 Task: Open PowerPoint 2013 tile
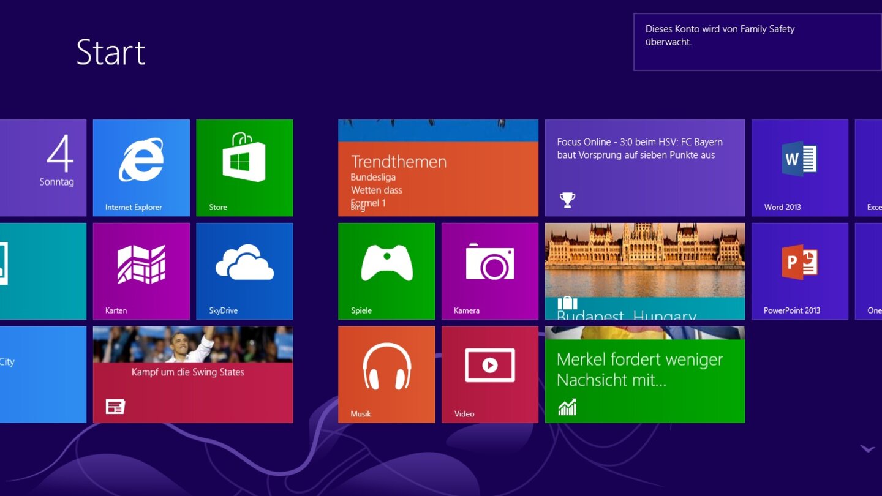pos(800,271)
